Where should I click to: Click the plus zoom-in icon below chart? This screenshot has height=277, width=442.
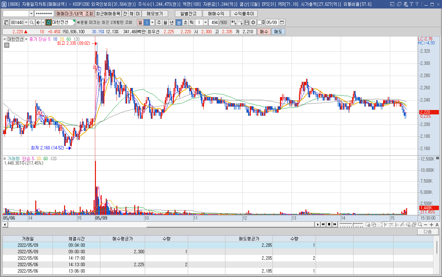click(x=431, y=224)
